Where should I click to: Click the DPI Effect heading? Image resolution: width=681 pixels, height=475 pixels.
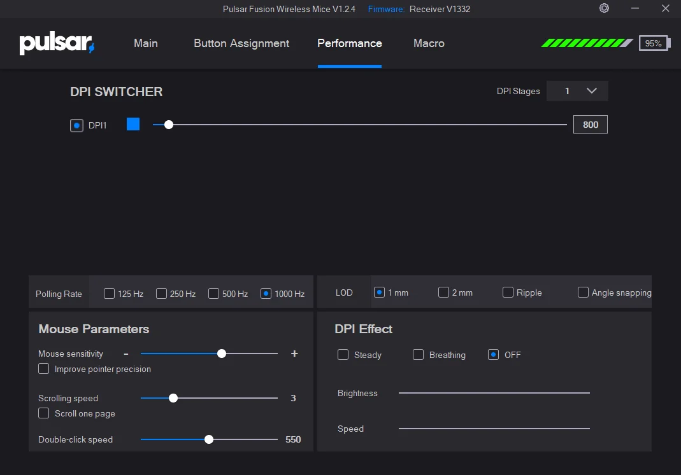click(x=364, y=329)
